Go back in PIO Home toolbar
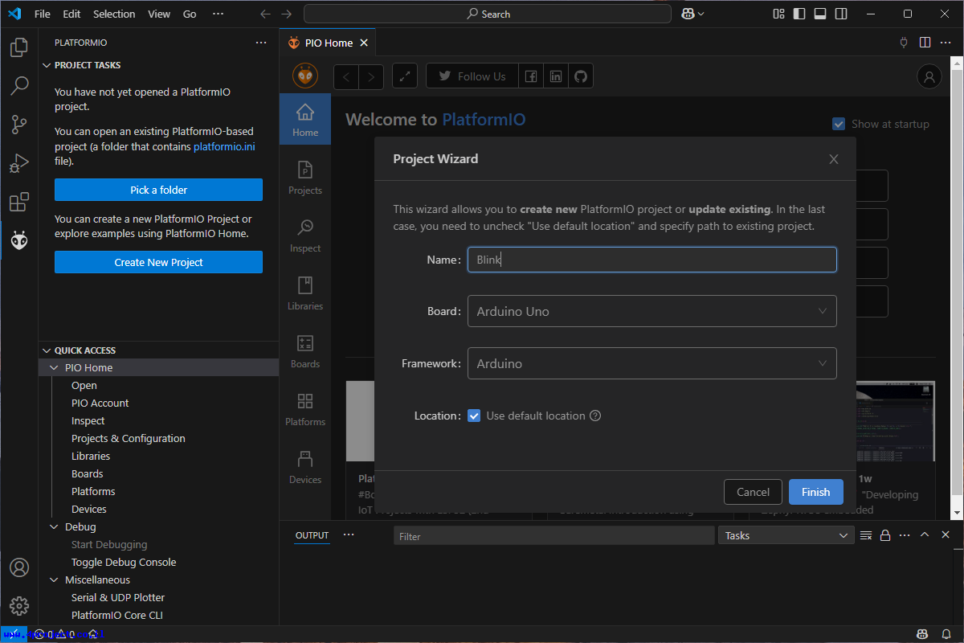964x643 pixels. [x=346, y=76]
